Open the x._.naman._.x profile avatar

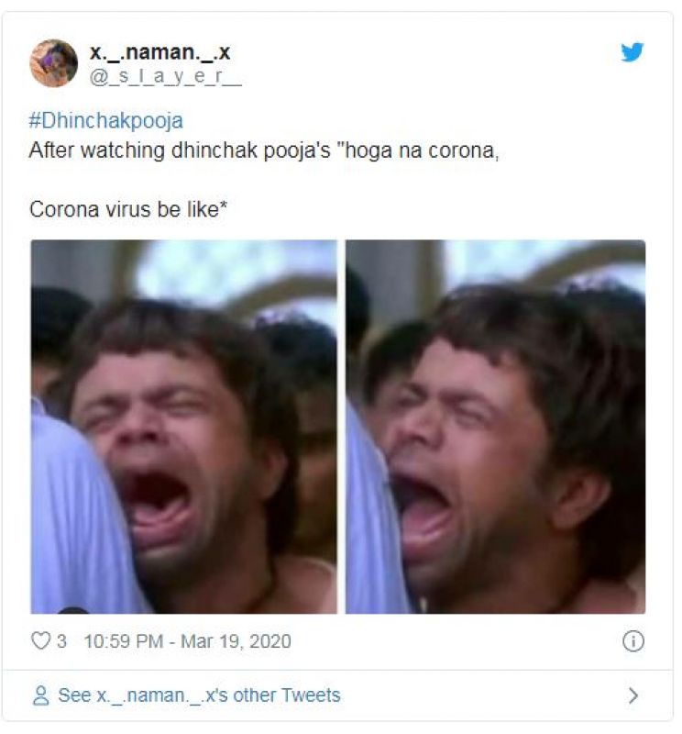(53, 63)
